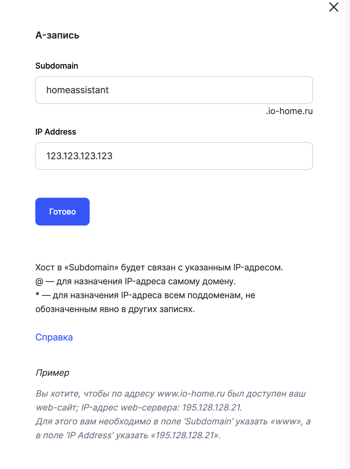The height and width of the screenshot is (469, 350).
Task: Click the IP Address field label
Action: (x=56, y=132)
